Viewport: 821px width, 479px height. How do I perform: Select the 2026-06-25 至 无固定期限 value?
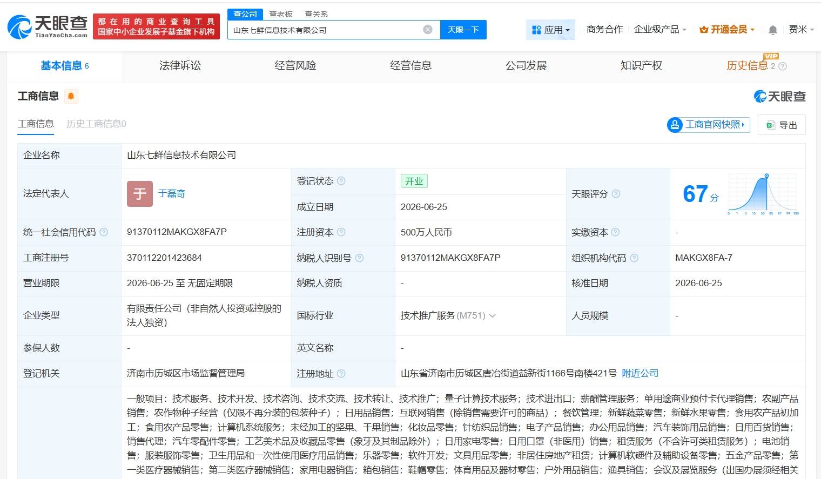tap(180, 284)
